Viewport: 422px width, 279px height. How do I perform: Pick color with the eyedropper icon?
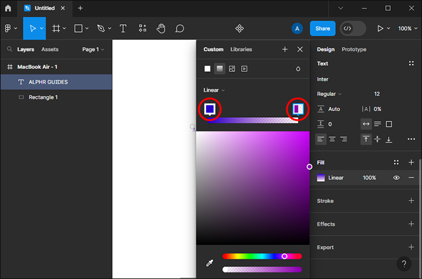(210, 263)
